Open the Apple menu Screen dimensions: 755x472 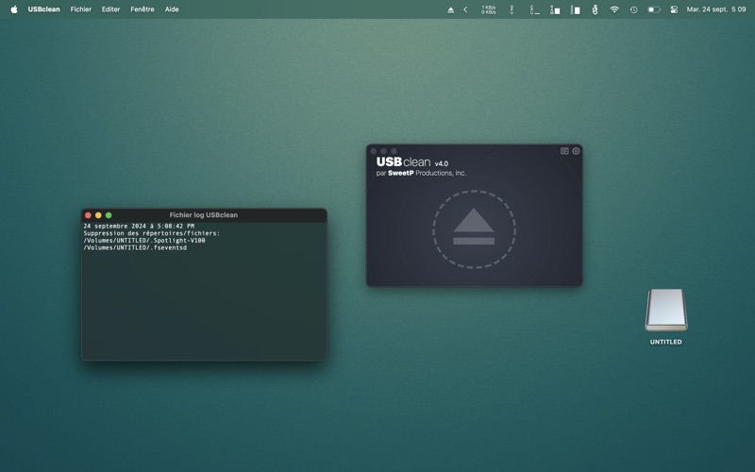[14, 9]
